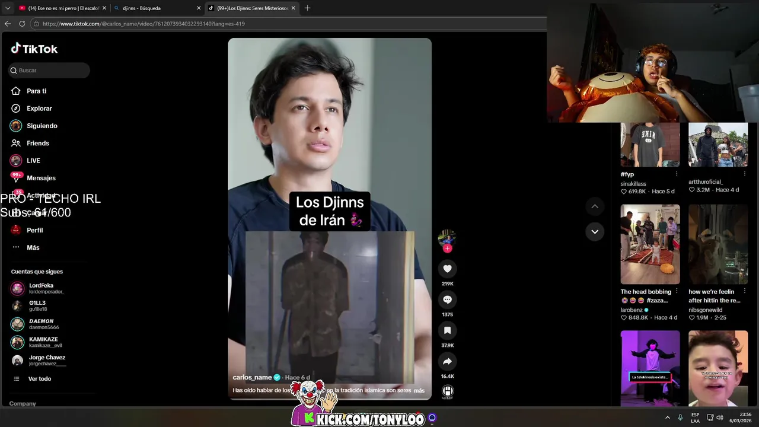Open taskbar volume control
This screenshot has width=759, height=427.
[x=720, y=418]
